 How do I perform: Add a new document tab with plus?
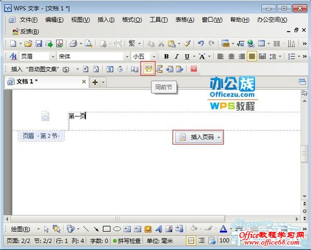pyautogui.click(x=95, y=82)
